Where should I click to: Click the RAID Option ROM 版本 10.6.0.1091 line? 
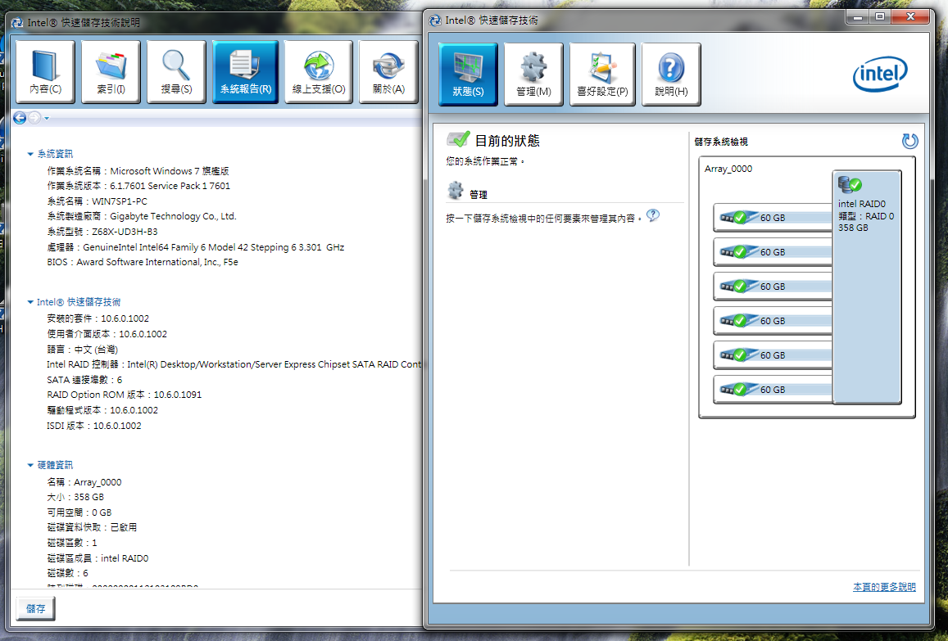[x=124, y=395]
